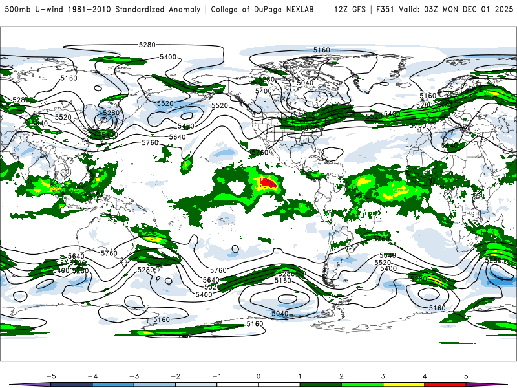The height and width of the screenshot is (388, 517).
Task: Click the 'F351' forecast hour text
Action: pyautogui.click(x=385, y=9)
